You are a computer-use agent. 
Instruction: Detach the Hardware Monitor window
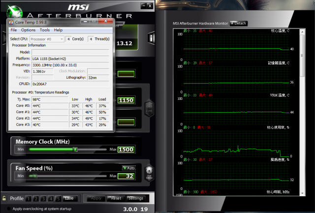(x=238, y=24)
